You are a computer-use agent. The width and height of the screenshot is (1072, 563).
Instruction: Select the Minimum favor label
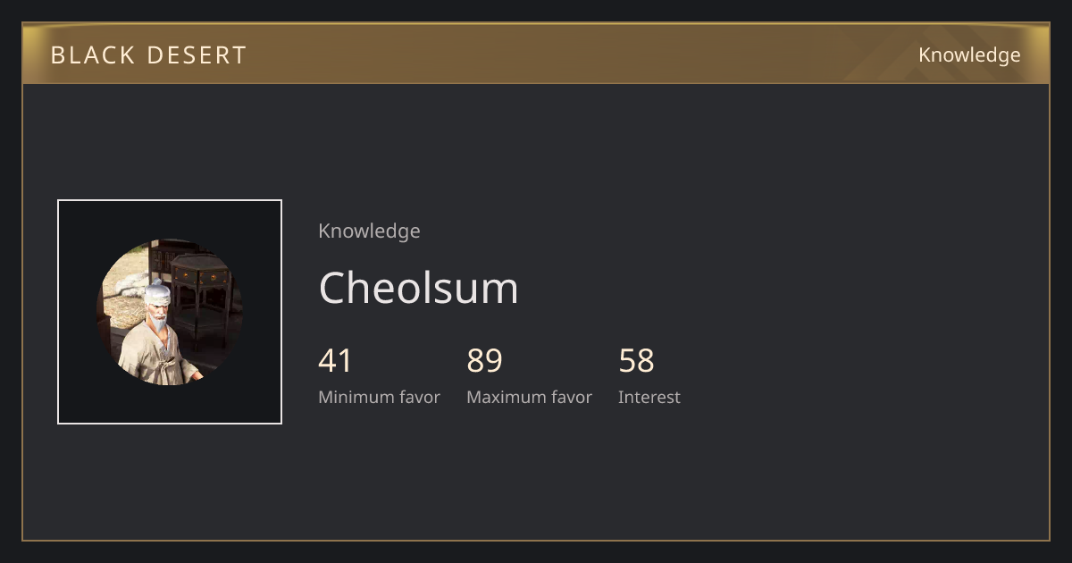click(379, 398)
